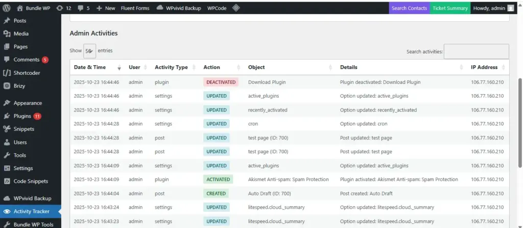Open the Show entries dropdown
Image resolution: width=523 pixels, height=228 pixels.
[90, 51]
